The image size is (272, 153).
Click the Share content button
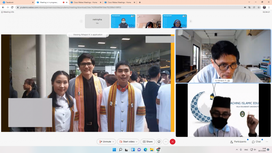[x=147, y=142]
